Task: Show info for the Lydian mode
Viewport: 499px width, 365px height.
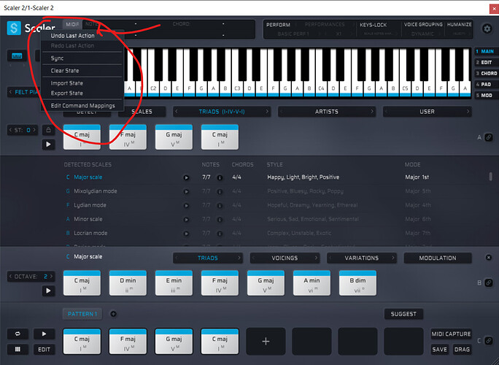Action: click(x=220, y=205)
